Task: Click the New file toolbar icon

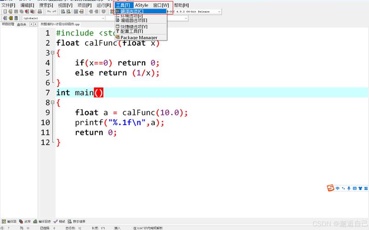Action: pyautogui.click(x=5, y=11)
